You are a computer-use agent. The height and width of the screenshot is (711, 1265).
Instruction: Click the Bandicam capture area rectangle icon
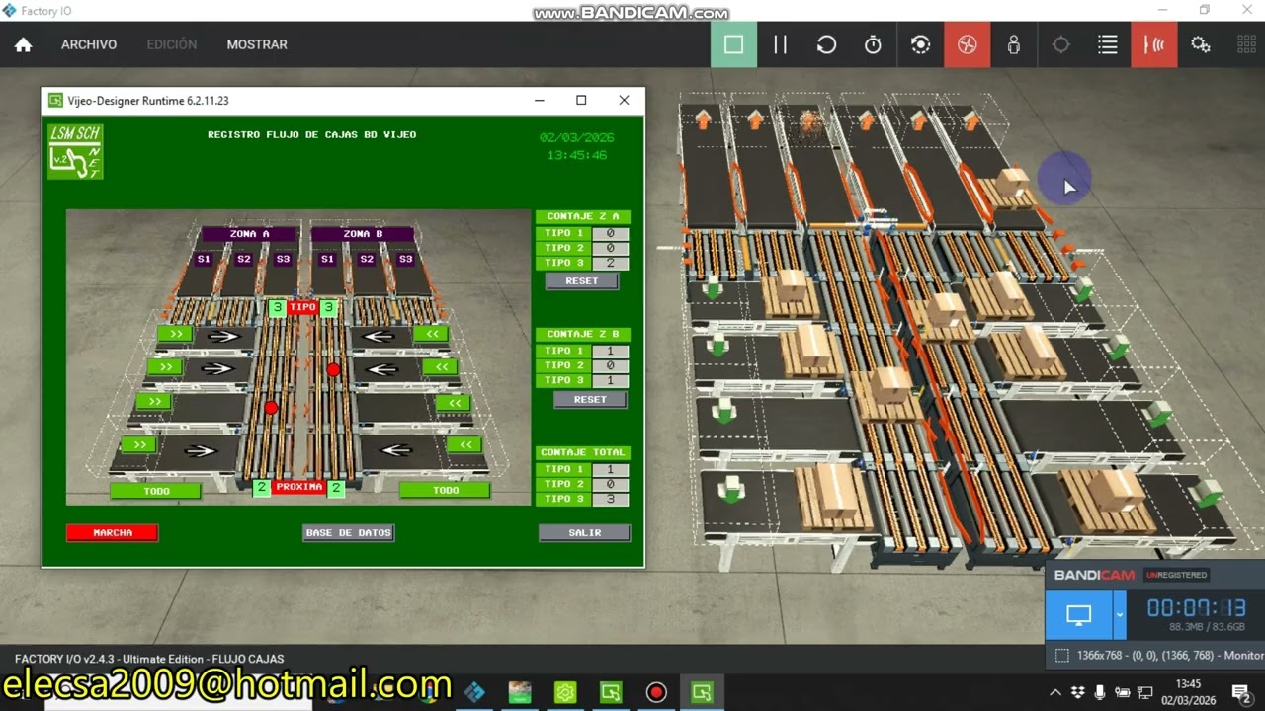1061,656
